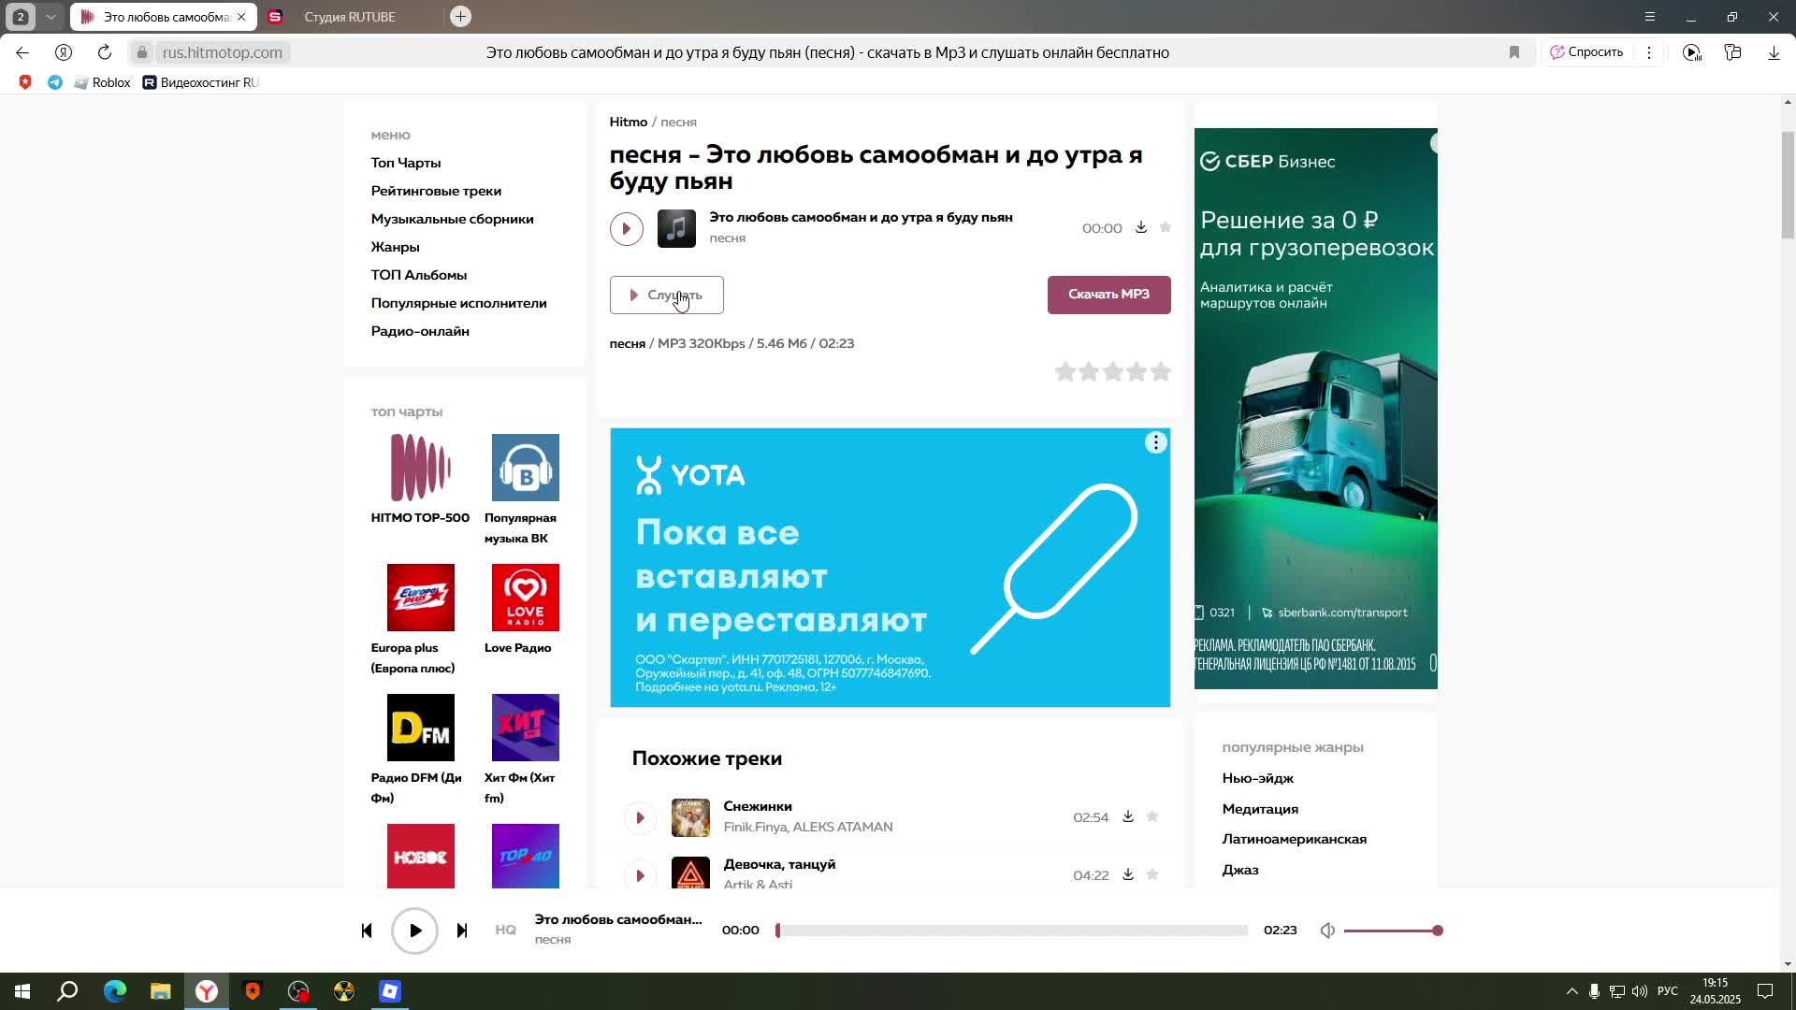The image size is (1796, 1010).
Task: Download main track via arrow icon
Action: point(1141,227)
